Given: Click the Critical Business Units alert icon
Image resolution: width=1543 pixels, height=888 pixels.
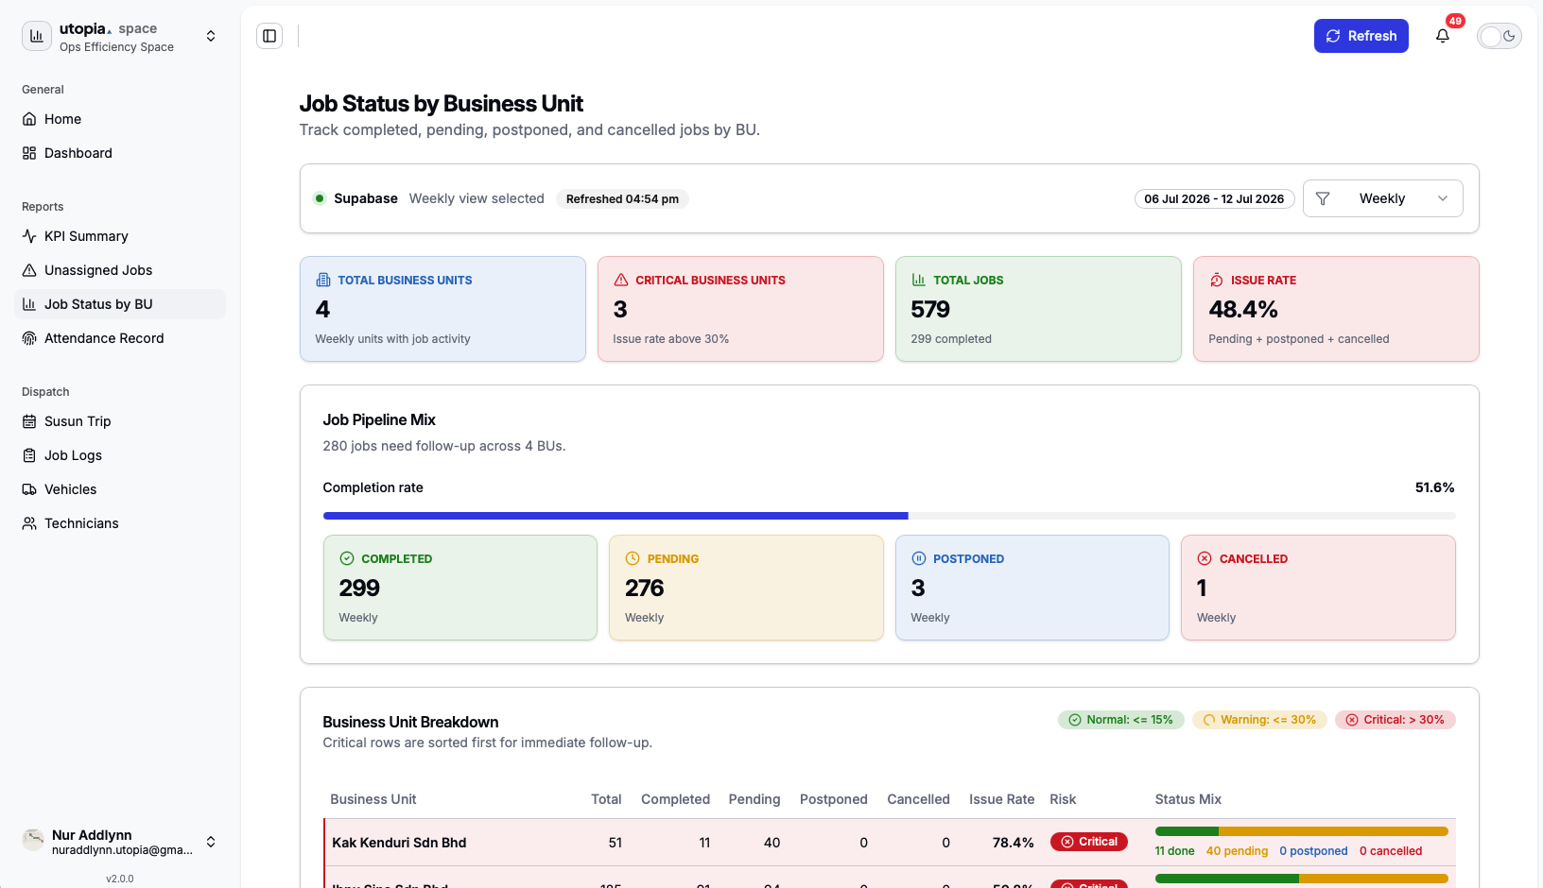Looking at the screenshot, I should pyautogui.click(x=621, y=280).
